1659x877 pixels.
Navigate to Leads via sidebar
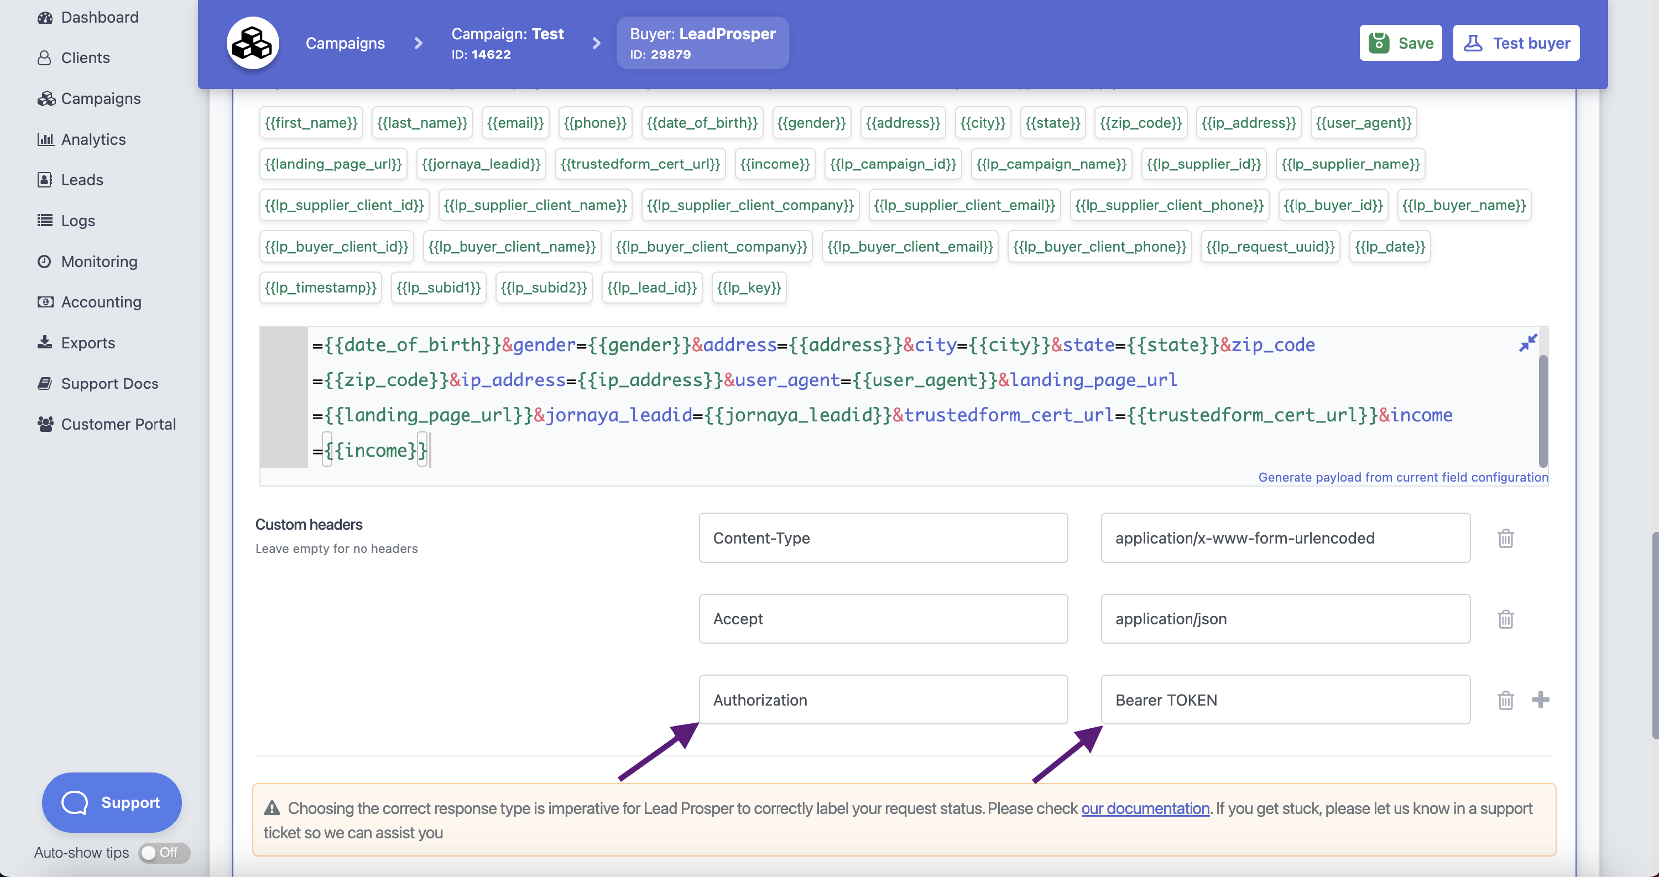click(82, 180)
